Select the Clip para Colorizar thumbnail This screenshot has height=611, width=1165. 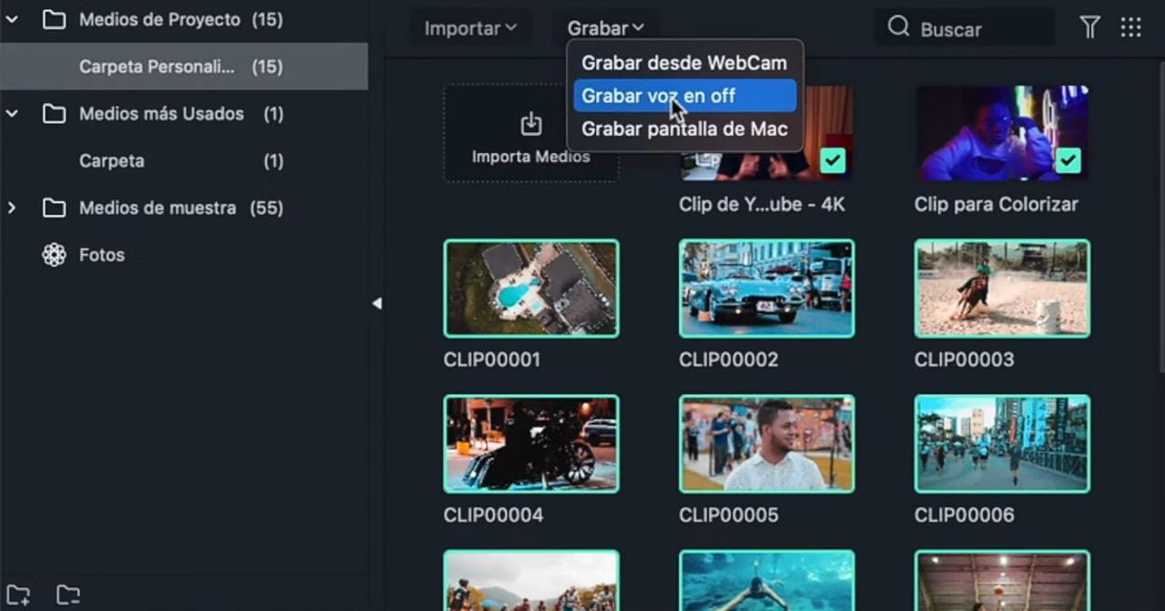[x=1002, y=133]
